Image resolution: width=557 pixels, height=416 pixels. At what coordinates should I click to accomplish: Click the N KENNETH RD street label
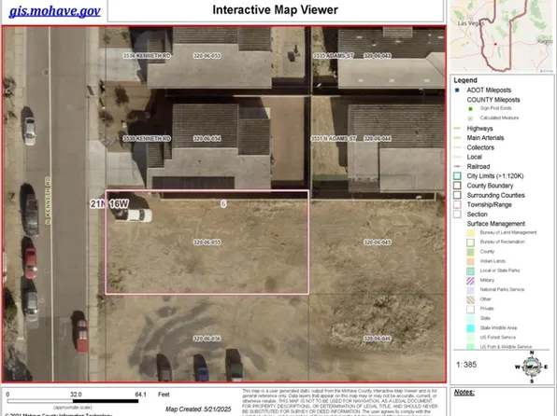[x=48, y=201]
